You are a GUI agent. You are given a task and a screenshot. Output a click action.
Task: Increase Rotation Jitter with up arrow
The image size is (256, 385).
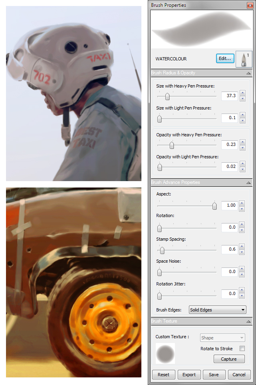coord(242,290)
